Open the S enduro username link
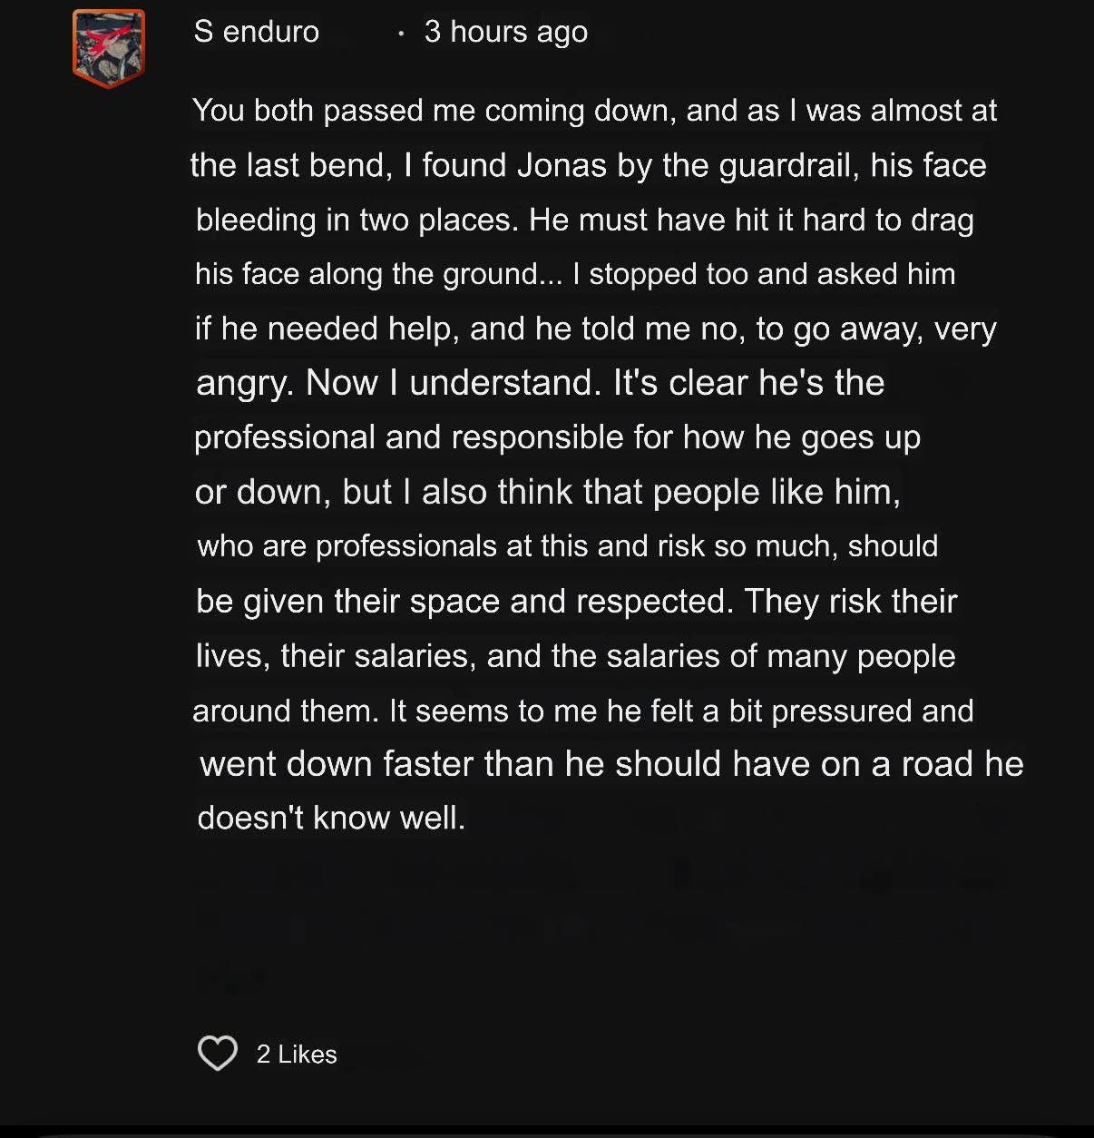The image size is (1094, 1138). (256, 32)
